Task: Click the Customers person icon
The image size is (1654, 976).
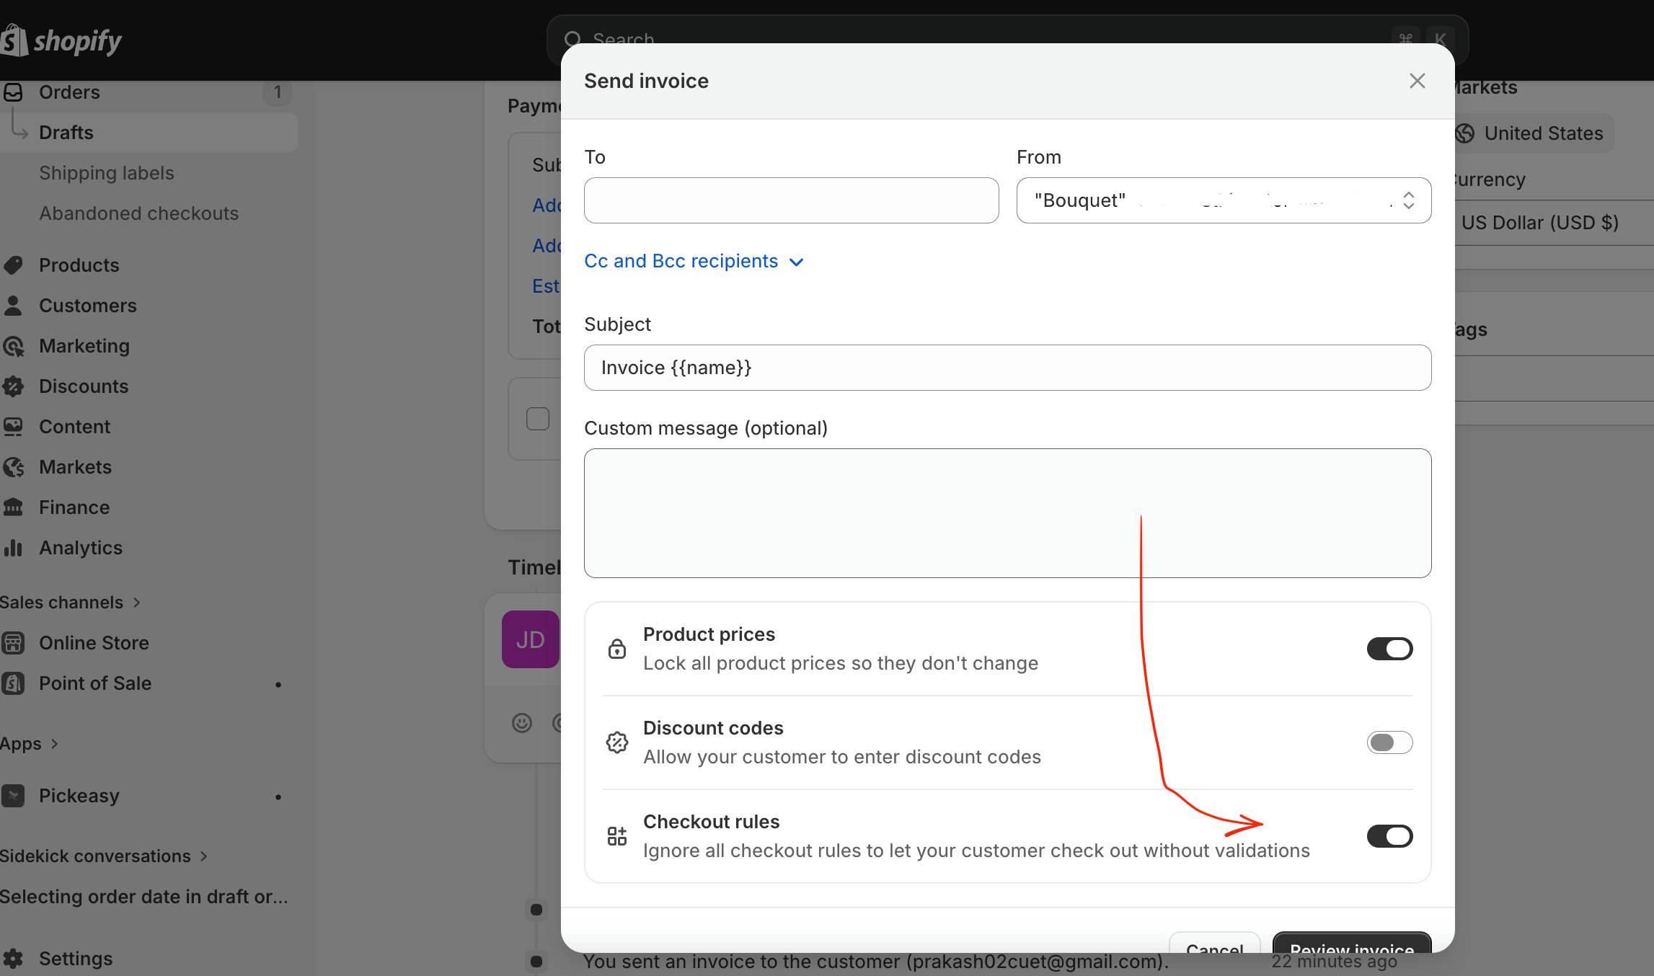Action: 13,305
